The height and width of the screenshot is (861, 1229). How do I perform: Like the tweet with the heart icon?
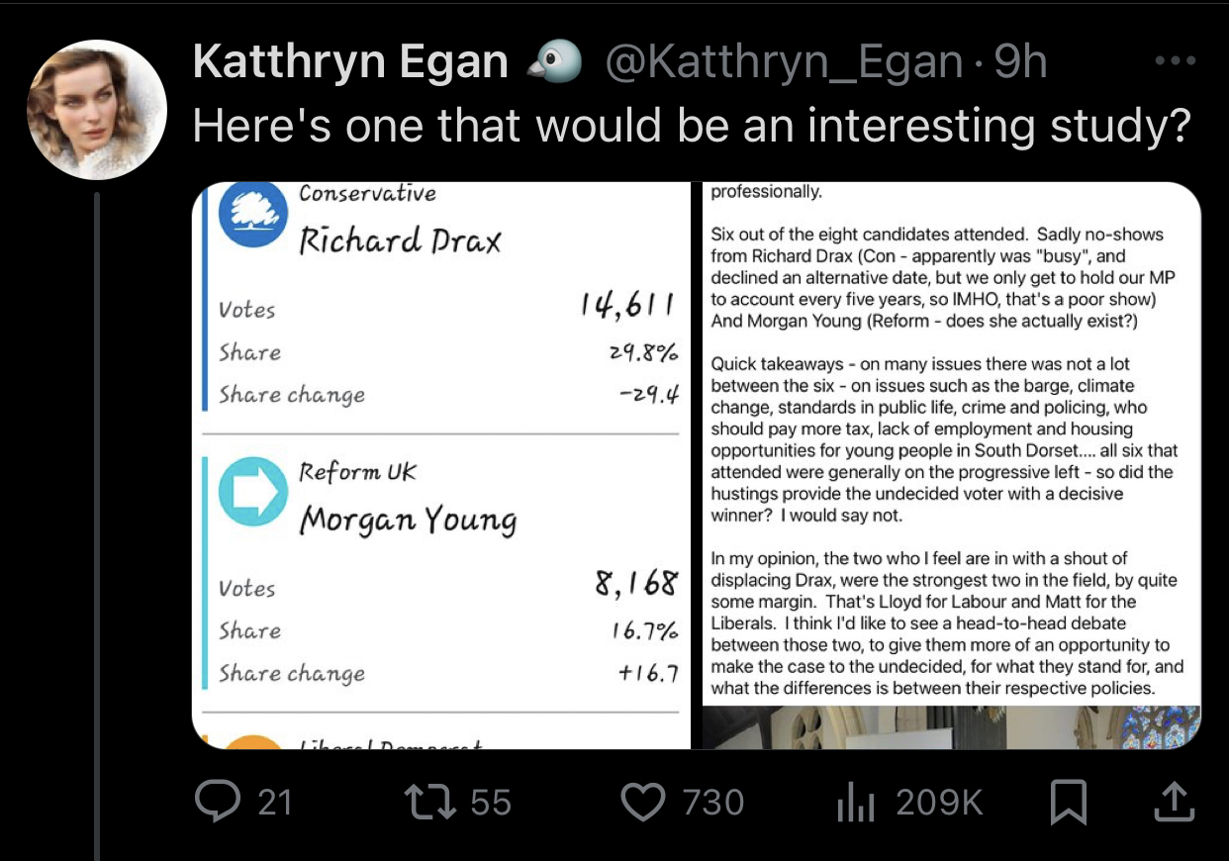click(x=643, y=801)
